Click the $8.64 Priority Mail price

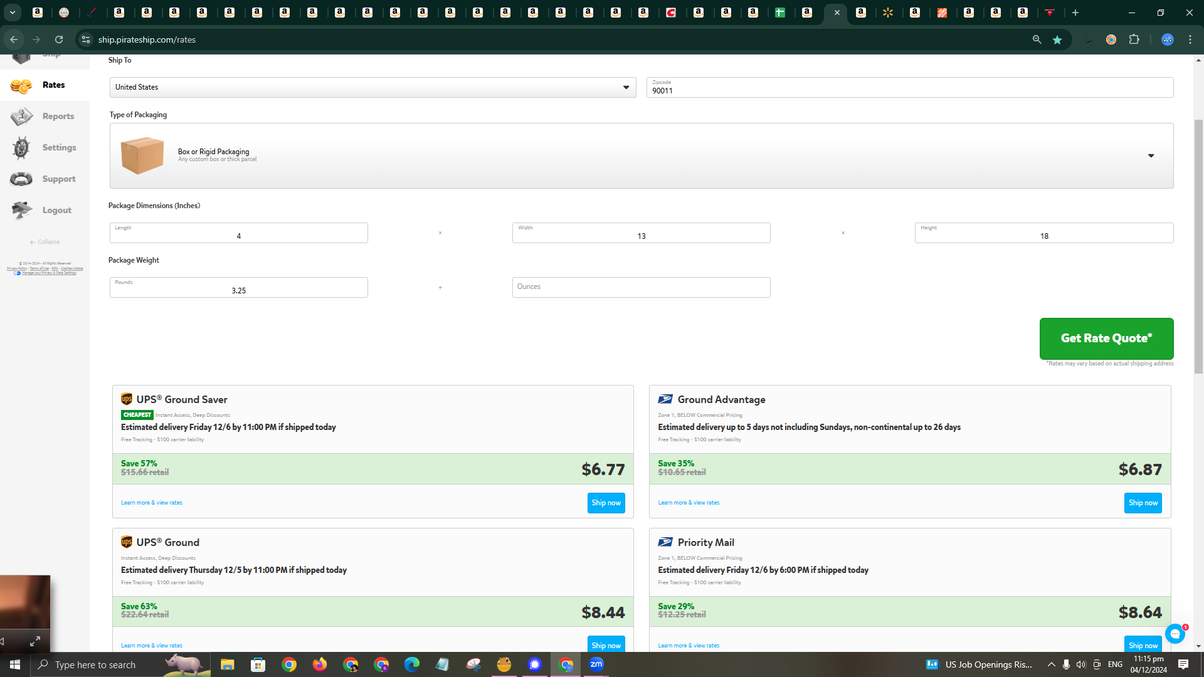point(1140,612)
